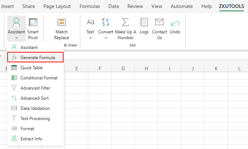Open Make Up A Number sigma tool

click(125, 29)
